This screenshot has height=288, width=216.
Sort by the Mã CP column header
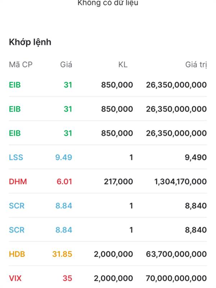(21, 65)
